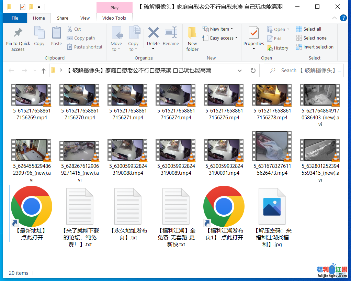Open the Video Tools Play tab
351x281 pixels.
(x=114, y=7)
